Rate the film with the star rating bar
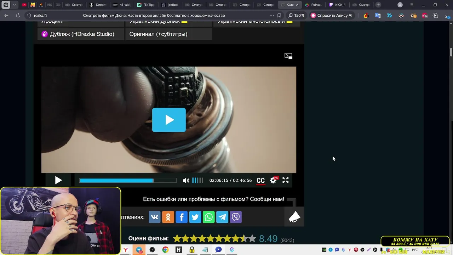Screen dimensions: 453x255 [x=214, y=239]
